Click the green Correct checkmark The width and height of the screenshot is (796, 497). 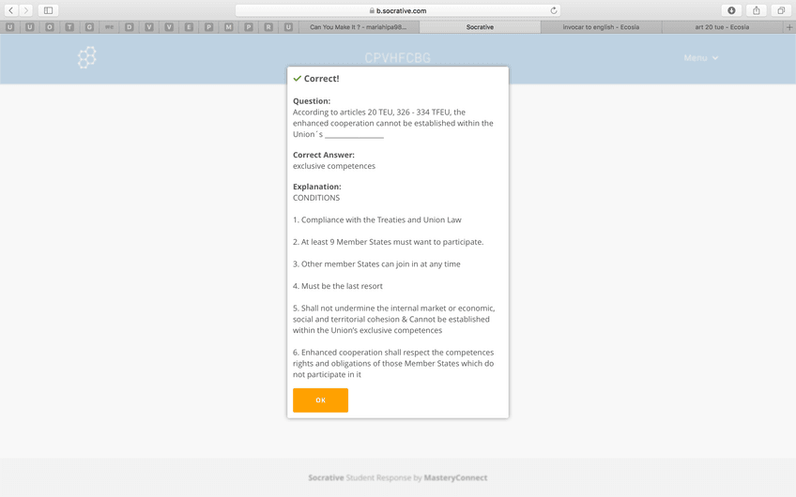tap(297, 79)
